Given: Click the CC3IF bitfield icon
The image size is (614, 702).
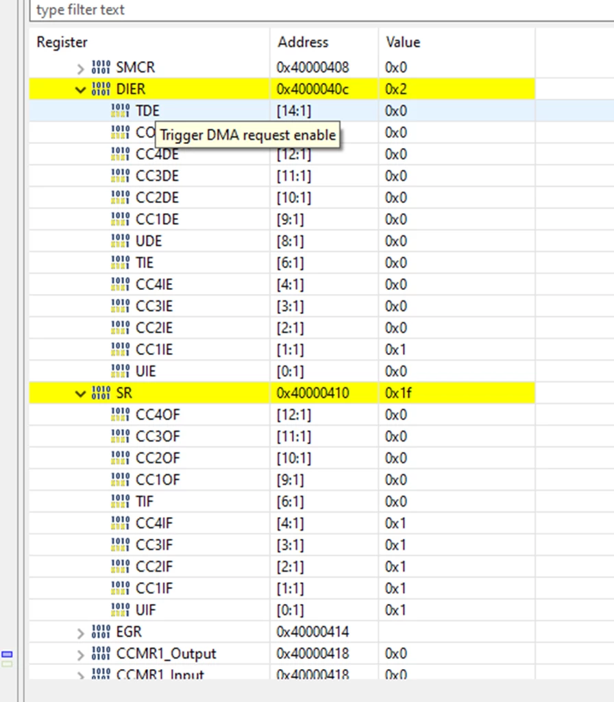Looking at the screenshot, I should (x=121, y=545).
